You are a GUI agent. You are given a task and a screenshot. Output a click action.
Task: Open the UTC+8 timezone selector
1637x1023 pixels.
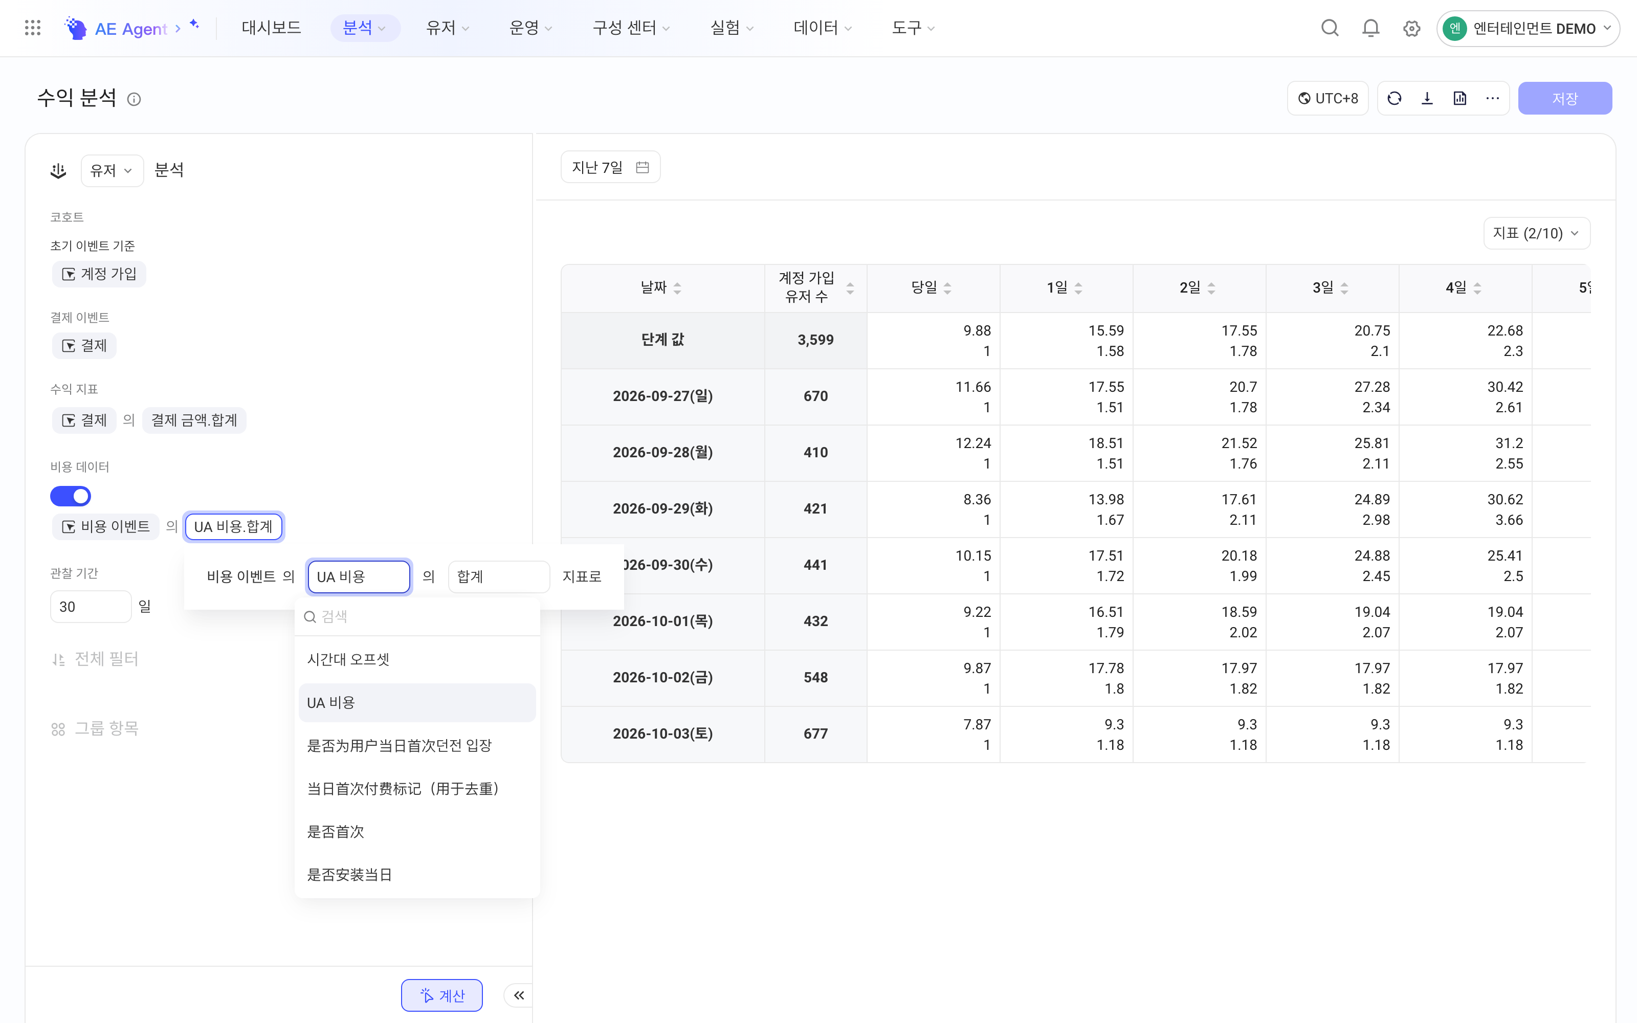point(1327,99)
